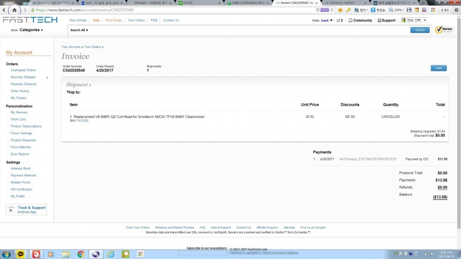This screenshot has height=259, width=461.
Task: Switch to the Checkout FastTech tab
Action: click(x=346, y=3)
